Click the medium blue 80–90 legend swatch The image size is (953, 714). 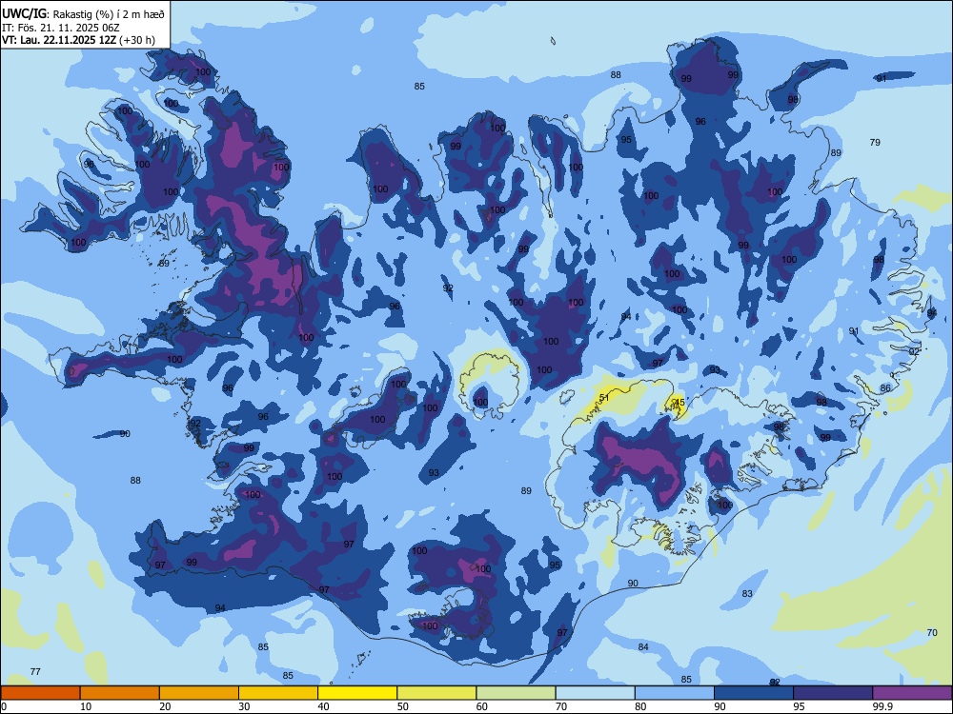(x=675, y=693)
